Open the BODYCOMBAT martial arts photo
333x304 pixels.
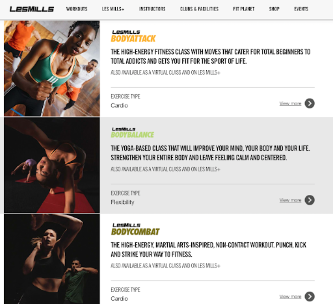[x=52, y=259]
